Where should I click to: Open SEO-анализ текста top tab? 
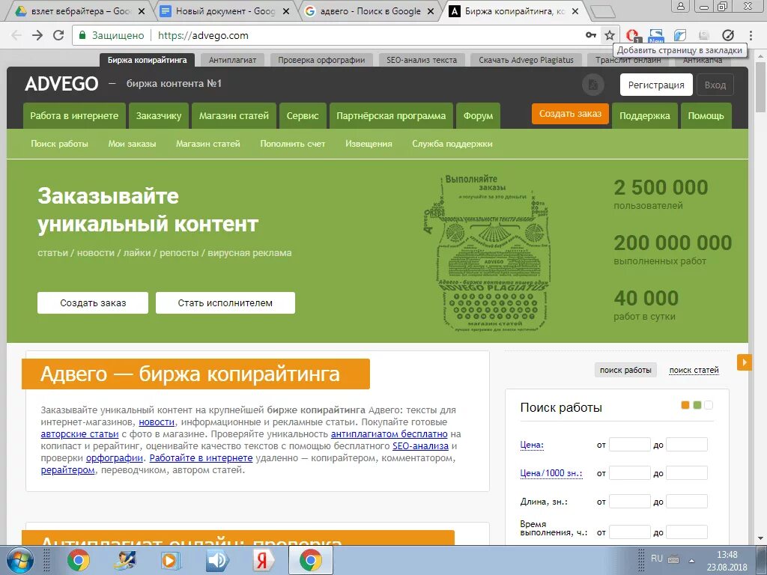422,60
